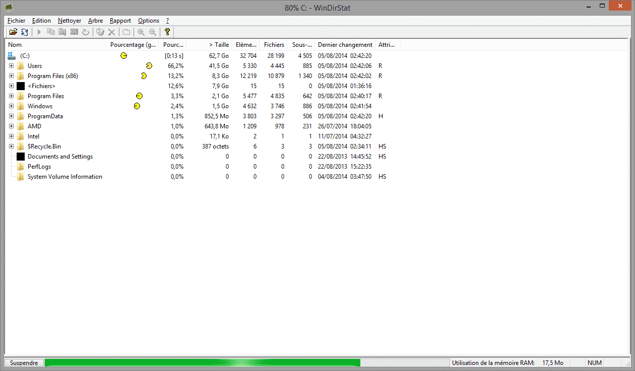The image size is (635, 371).
Task: Expand the $Recycle.Bin tree node
Action: tap(11, 146)
